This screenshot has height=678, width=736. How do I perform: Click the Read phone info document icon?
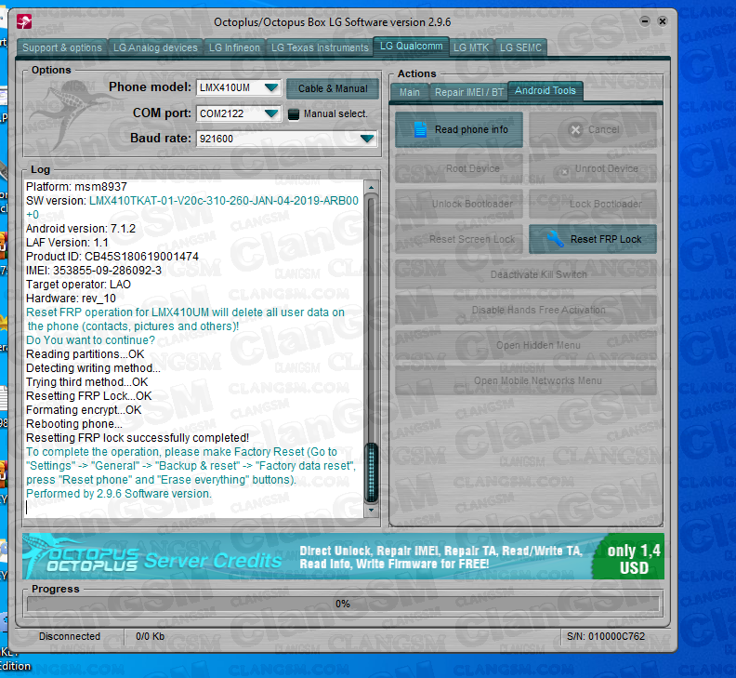pos(421,129)
